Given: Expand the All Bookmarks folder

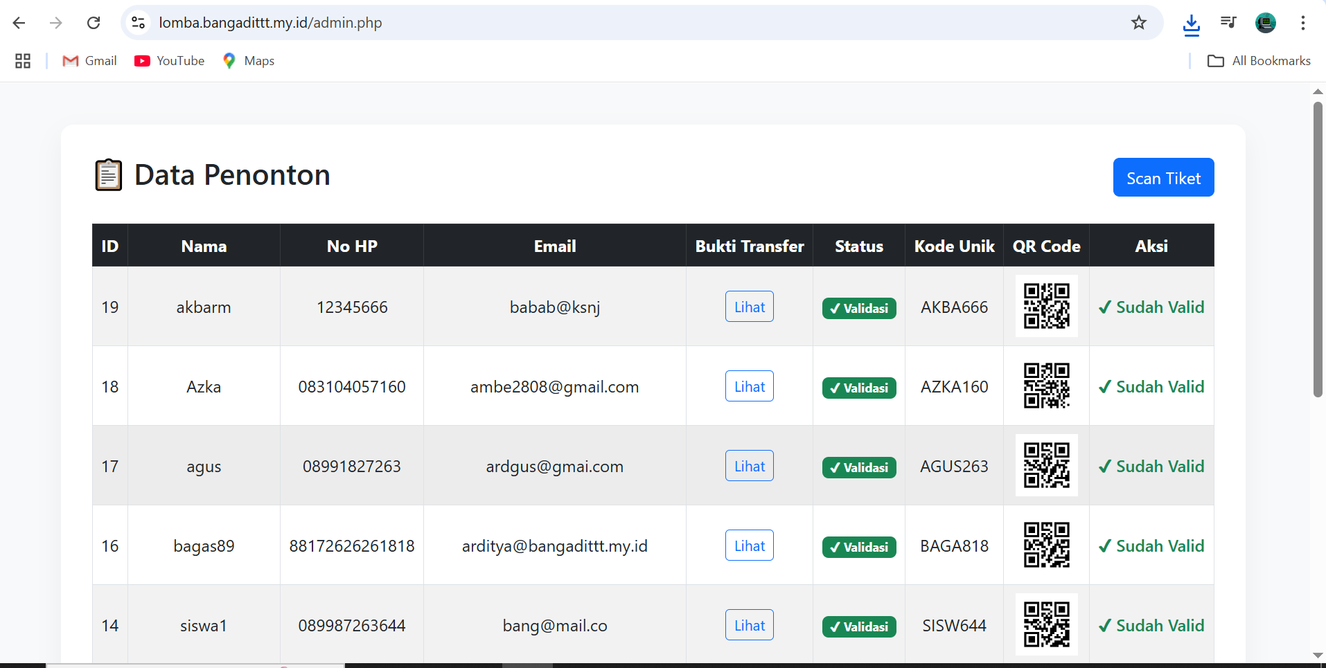Looking at the screenshot, I should coord(1259,61).
